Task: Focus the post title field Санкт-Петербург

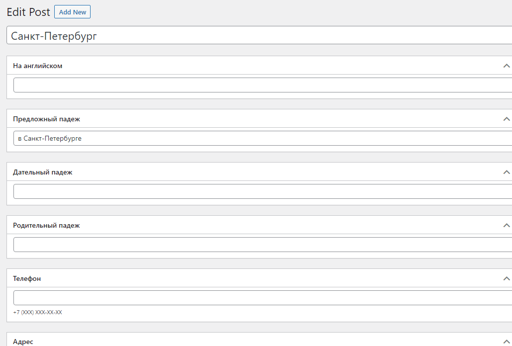Action: coord(259,35)
